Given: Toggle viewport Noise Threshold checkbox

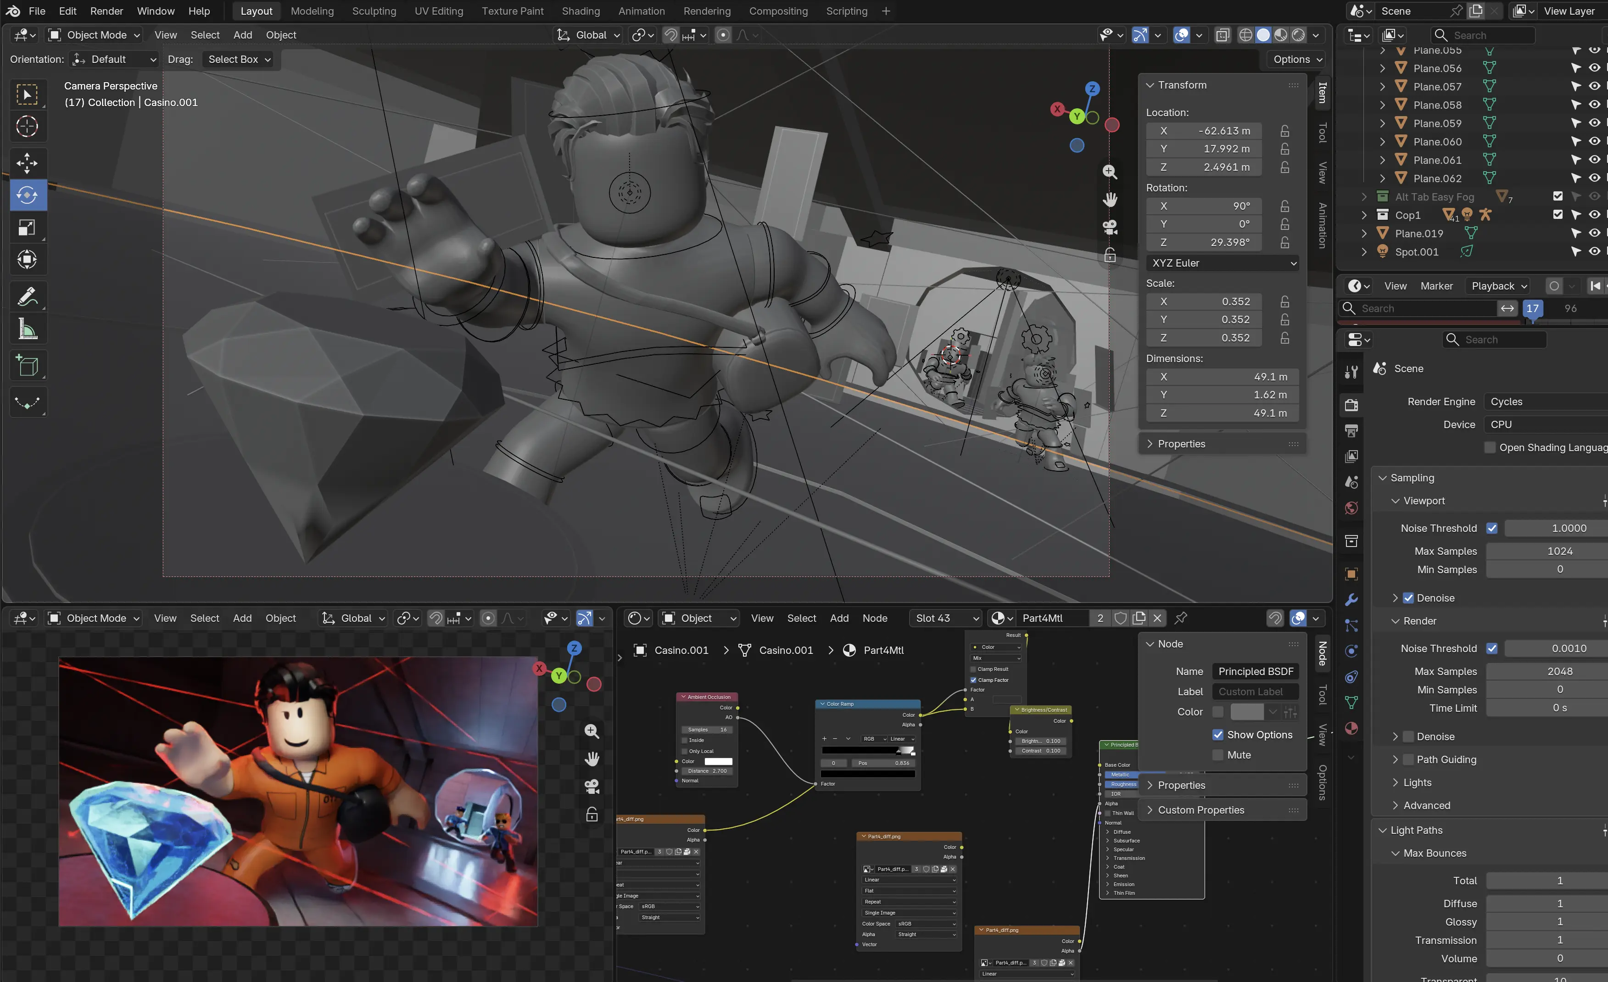Looking at the screenshot, I should [x=1492, y=529].
